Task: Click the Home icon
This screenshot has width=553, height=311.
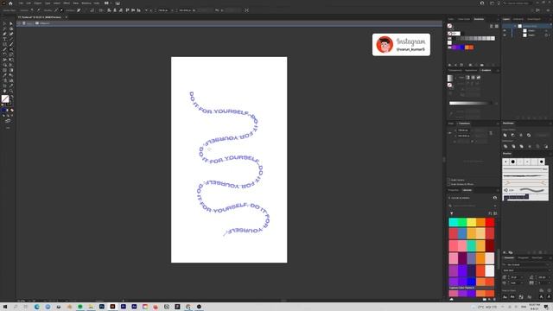Action: coord(10,3)
